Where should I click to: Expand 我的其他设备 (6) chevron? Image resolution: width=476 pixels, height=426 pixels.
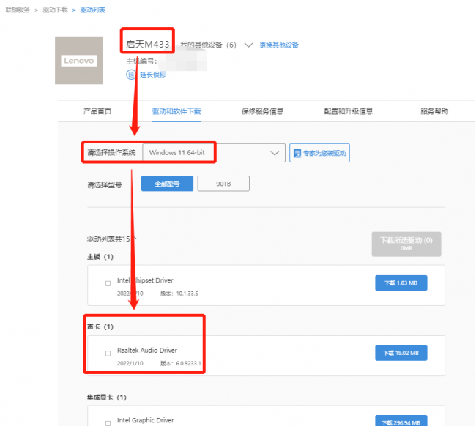[249, 45]
